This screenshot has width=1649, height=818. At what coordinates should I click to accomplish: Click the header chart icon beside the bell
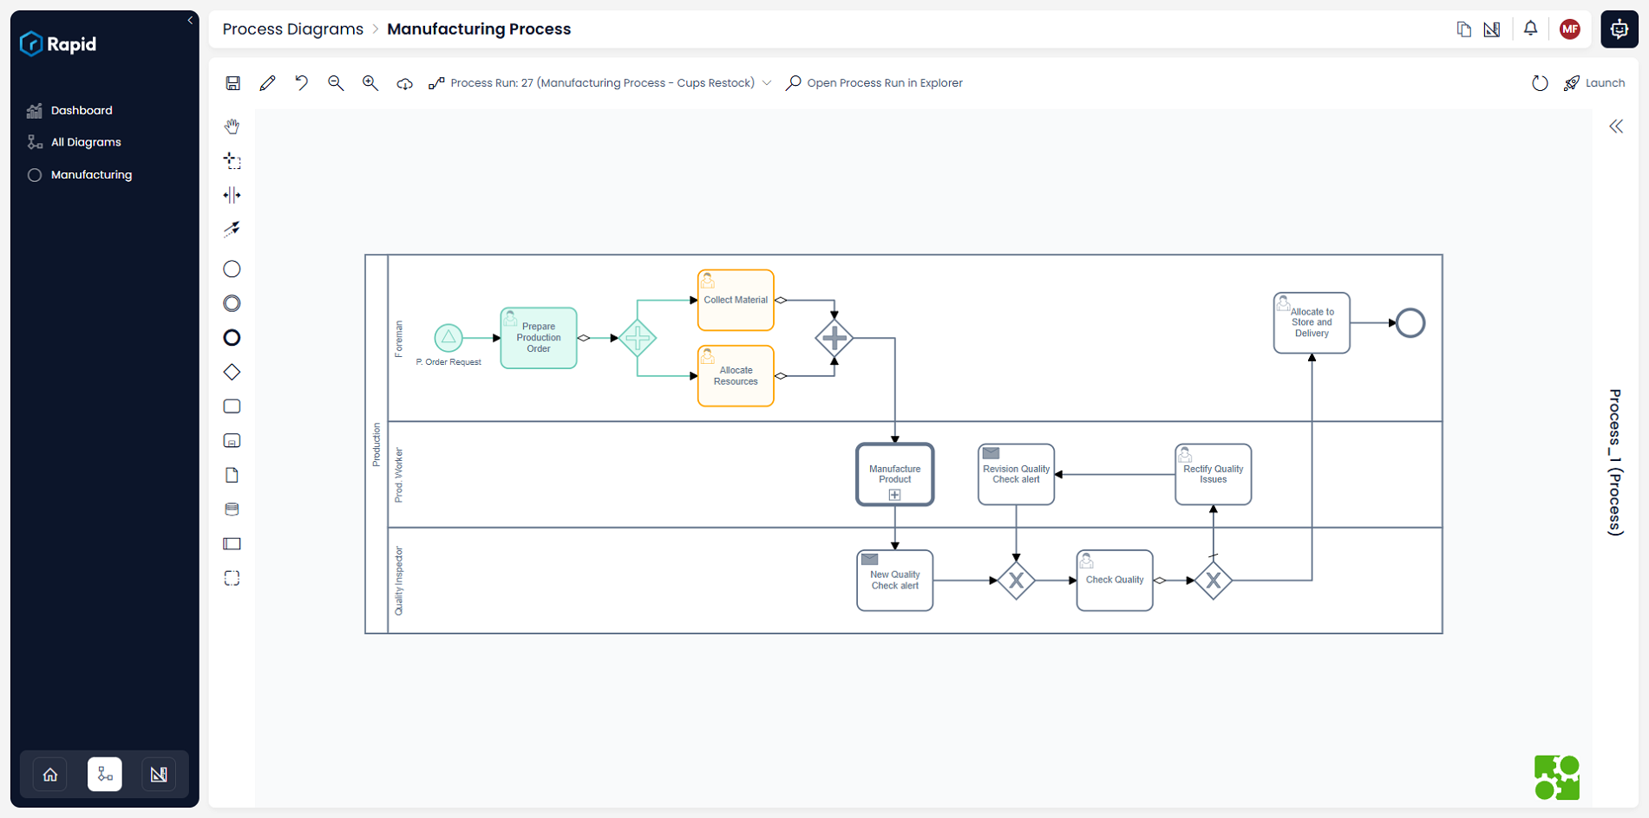[x=1492, y=29]
